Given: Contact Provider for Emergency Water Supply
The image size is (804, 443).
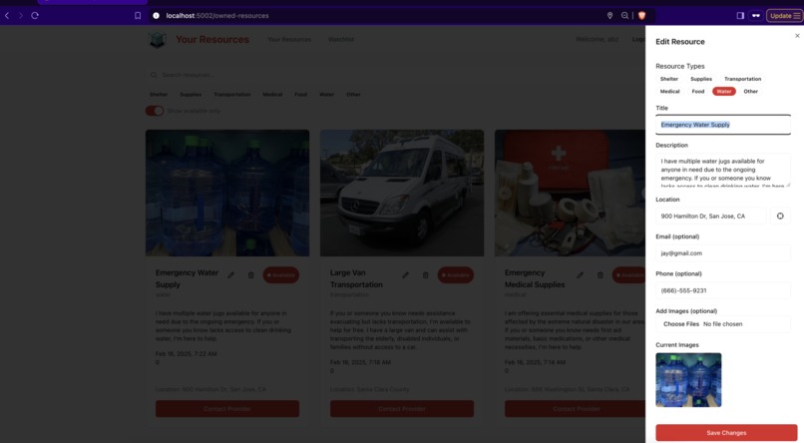Looking at the screenshot, I should click(227, 409).
